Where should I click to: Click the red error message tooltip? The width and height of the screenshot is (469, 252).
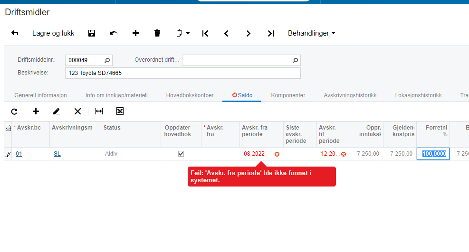coord(262,177)
